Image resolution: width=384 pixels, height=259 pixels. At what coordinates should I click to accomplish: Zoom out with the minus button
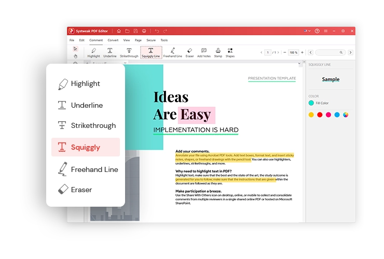coord(284,52)
